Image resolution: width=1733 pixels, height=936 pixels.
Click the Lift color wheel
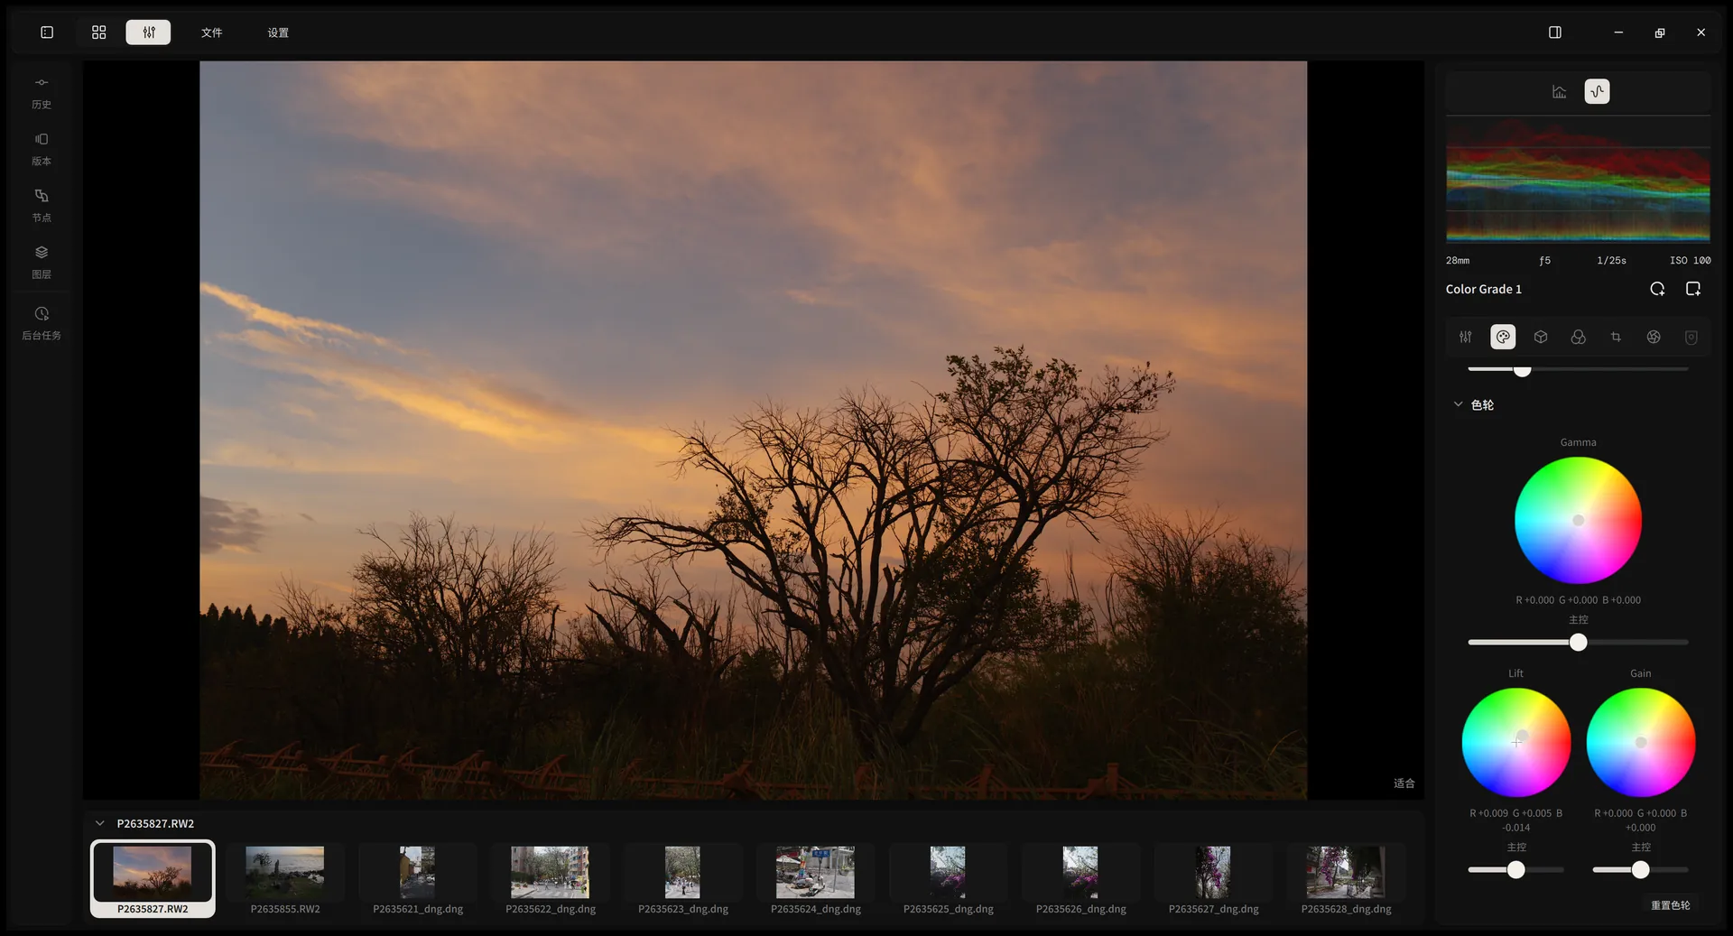pyautogui.click(x=1516, y=742)
